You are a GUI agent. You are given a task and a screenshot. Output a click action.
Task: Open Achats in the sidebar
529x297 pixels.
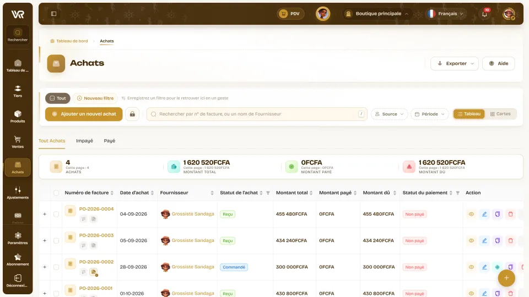18,167
